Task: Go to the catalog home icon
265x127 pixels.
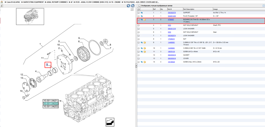Action: point(2,2)
